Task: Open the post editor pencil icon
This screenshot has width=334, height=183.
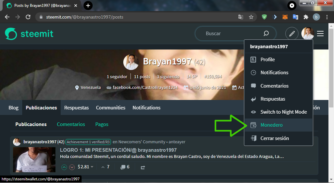Action: pos(292,34)
